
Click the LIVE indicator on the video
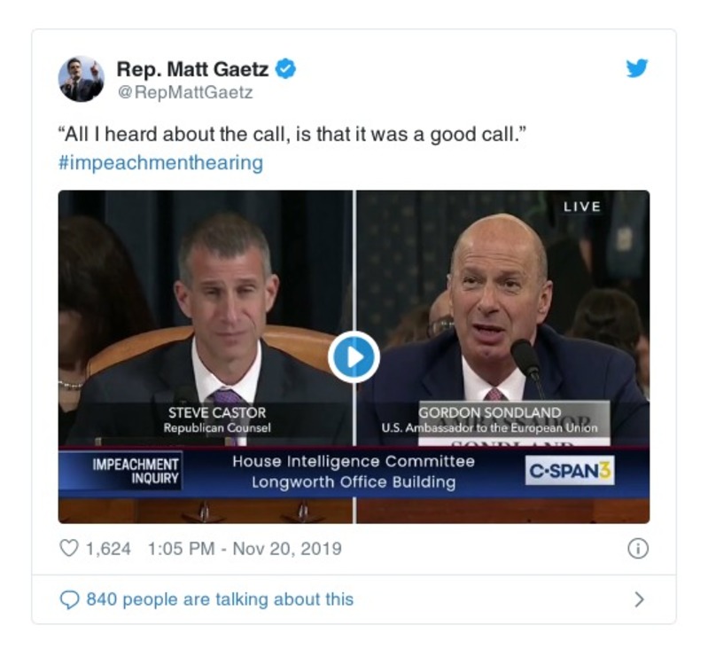coord(581,207)
